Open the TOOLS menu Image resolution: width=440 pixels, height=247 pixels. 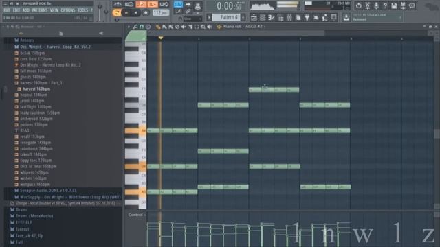[x=83, y=10]
